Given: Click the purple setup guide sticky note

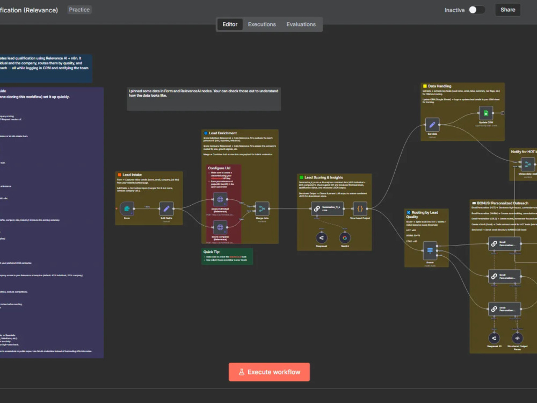Looking at the screenshot, I should pyautogui.click(x=52, y=223).
